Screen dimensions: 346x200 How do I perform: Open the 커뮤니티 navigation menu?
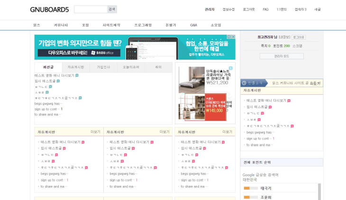click(61, 25)
